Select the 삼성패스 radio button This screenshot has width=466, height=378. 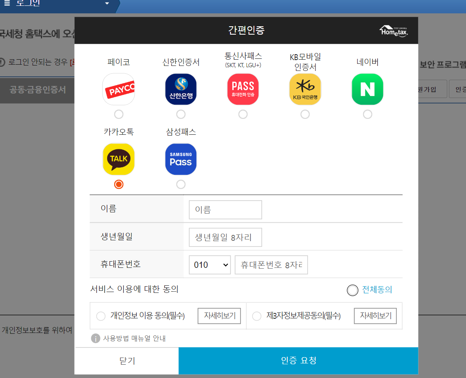pos(181,184)
